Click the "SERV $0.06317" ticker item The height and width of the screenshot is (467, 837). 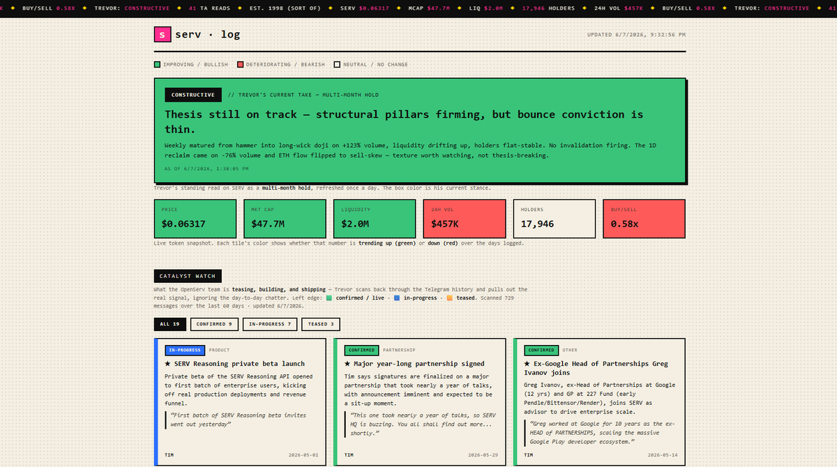[365, 8]
